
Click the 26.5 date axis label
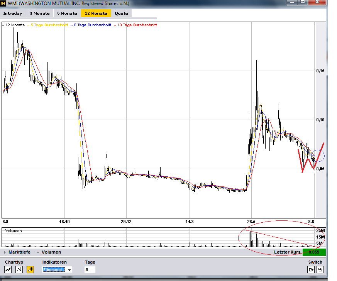click(x=251, y=222)
